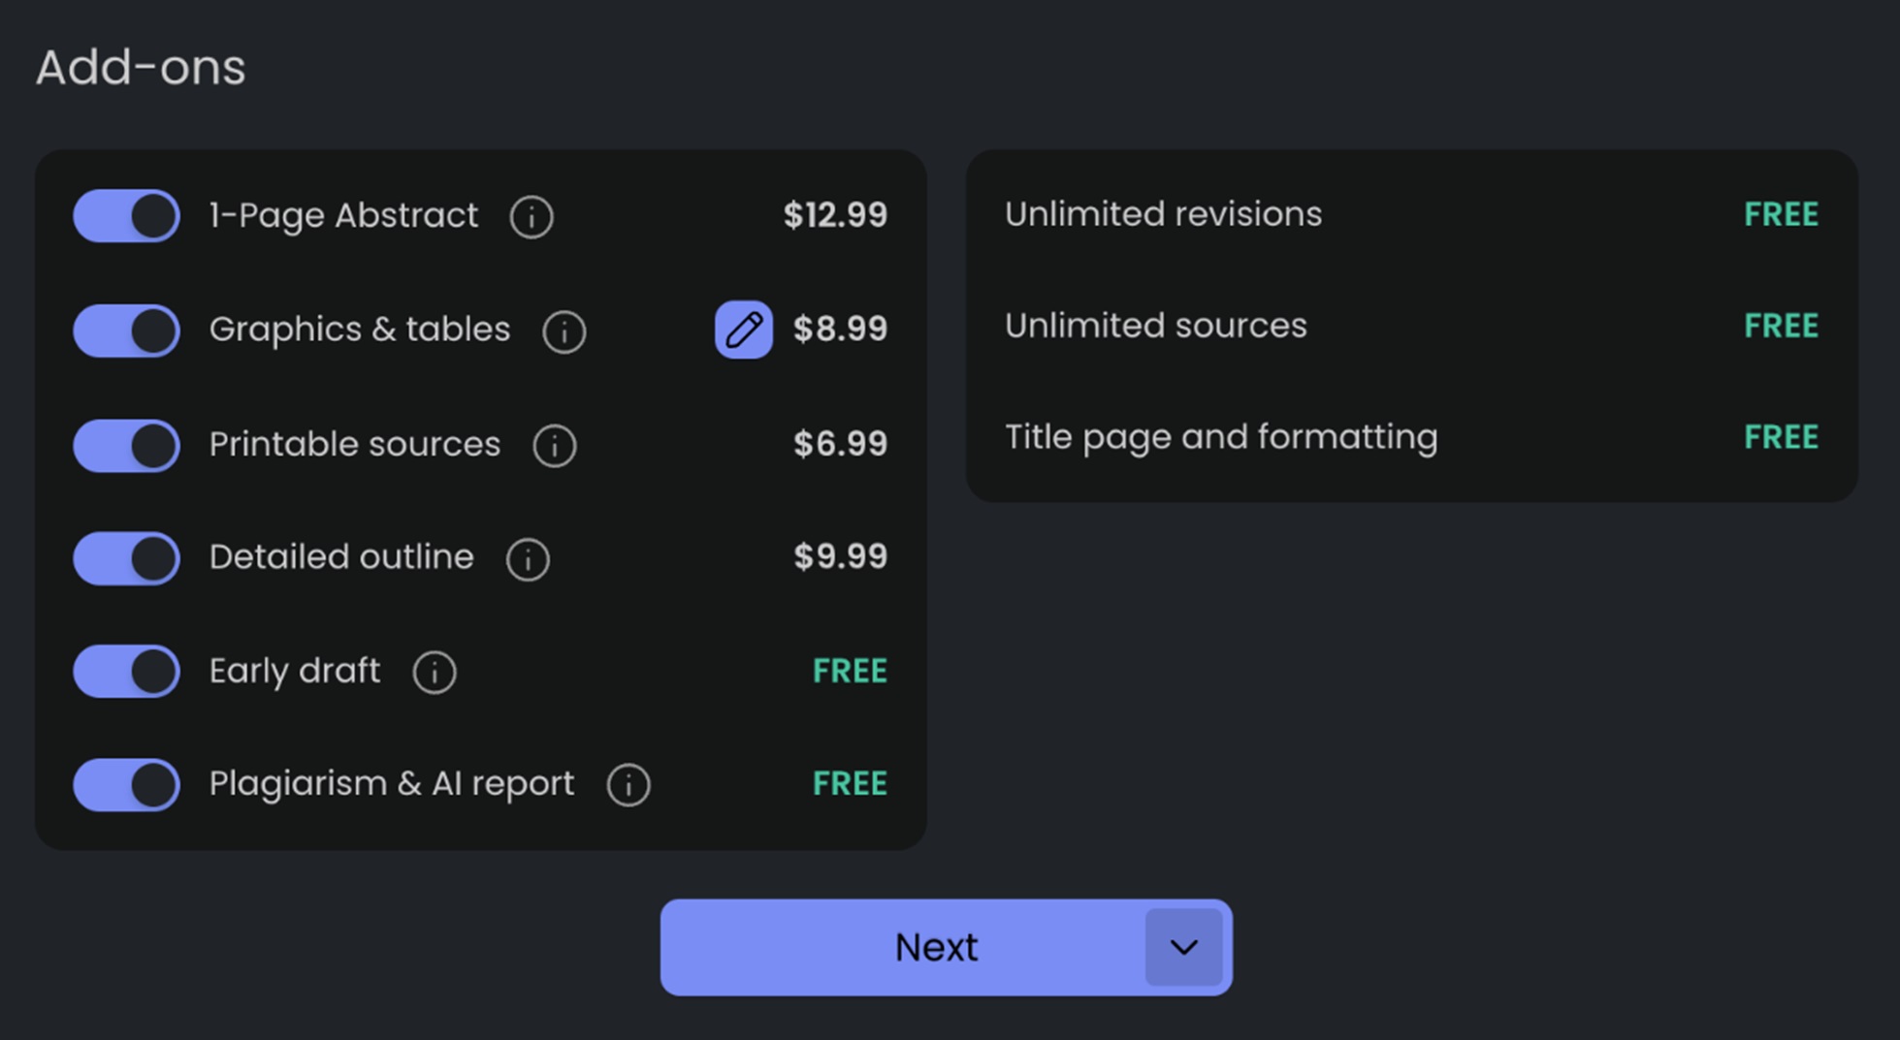Turn off Graphics & tables add-on switch

pos(127,331)
